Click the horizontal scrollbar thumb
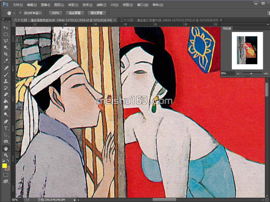This screenshot has height=202, width=270. (x=164, y=200)
